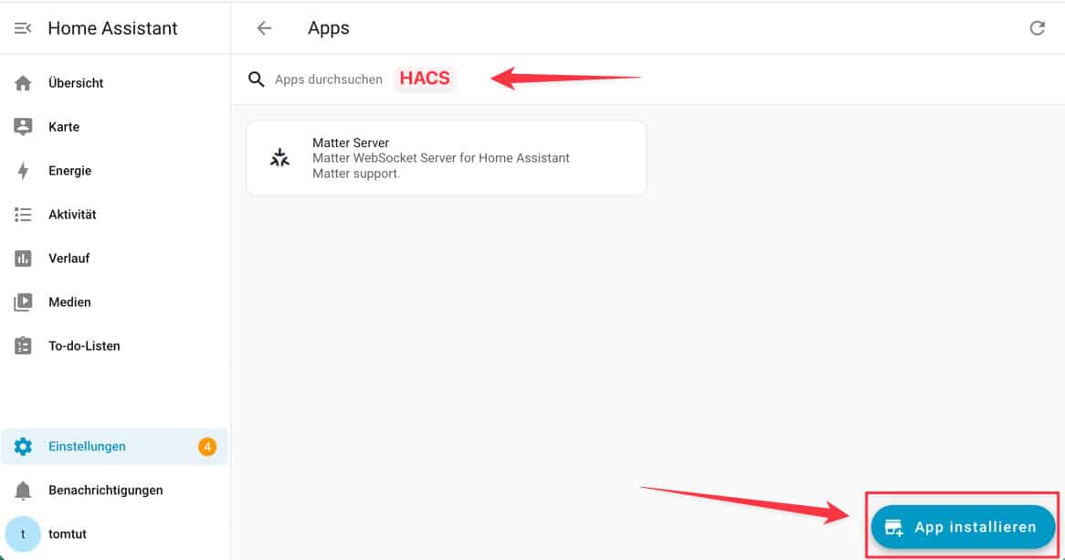The width and height of the screenshot is (1065, 560).
Task: Go to Aktivität in the sidebar
Action: (x=72, y=215)
